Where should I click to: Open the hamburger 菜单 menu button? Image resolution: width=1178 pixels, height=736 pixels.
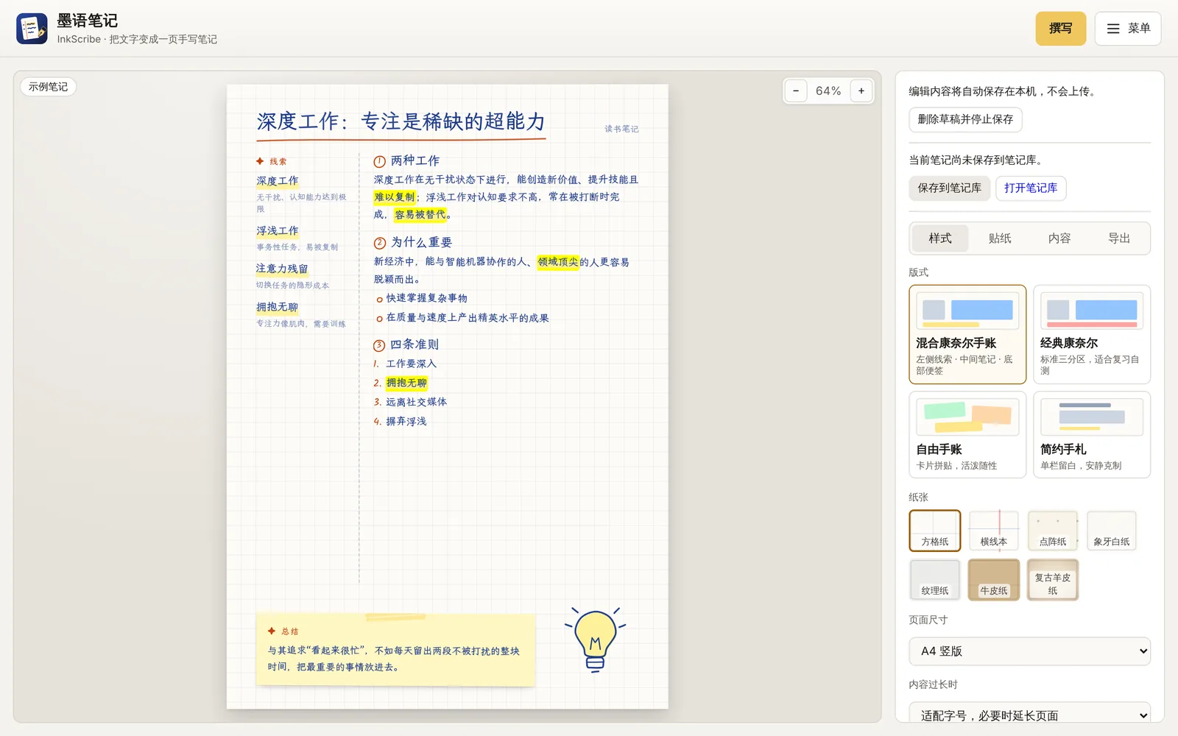coord(1127,29)
